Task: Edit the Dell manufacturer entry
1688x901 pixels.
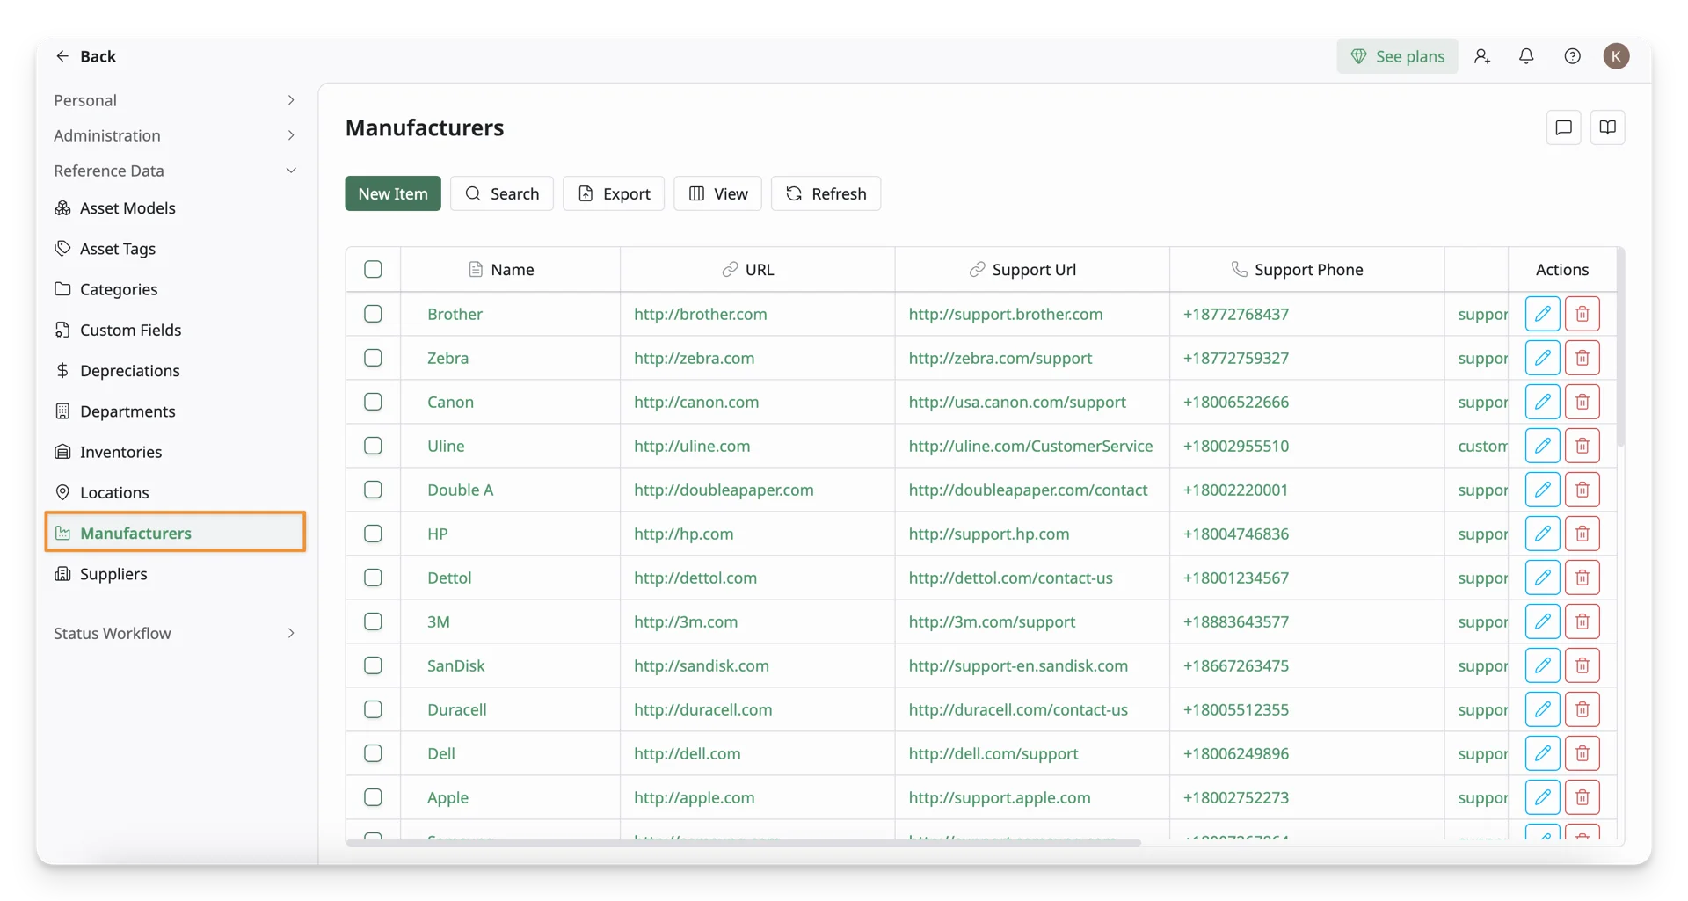Action: click(x=1542, y=753)
